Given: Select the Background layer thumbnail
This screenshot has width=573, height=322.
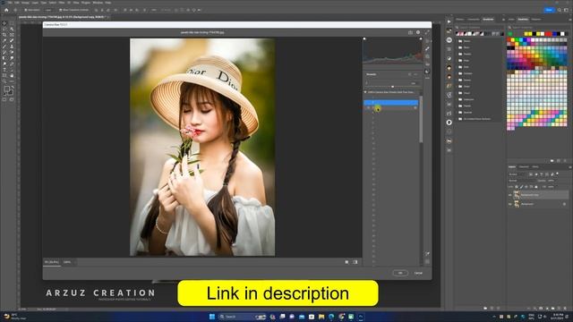Looking at the screenshot, I should [517, 205].
